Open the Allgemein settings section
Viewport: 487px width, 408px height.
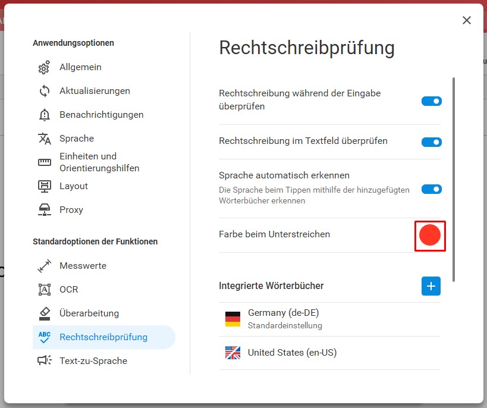pyautogui.click(x=103, y=67)
